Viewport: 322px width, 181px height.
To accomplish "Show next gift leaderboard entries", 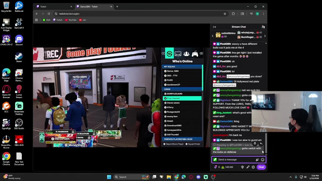I will (x=265, y=36).
